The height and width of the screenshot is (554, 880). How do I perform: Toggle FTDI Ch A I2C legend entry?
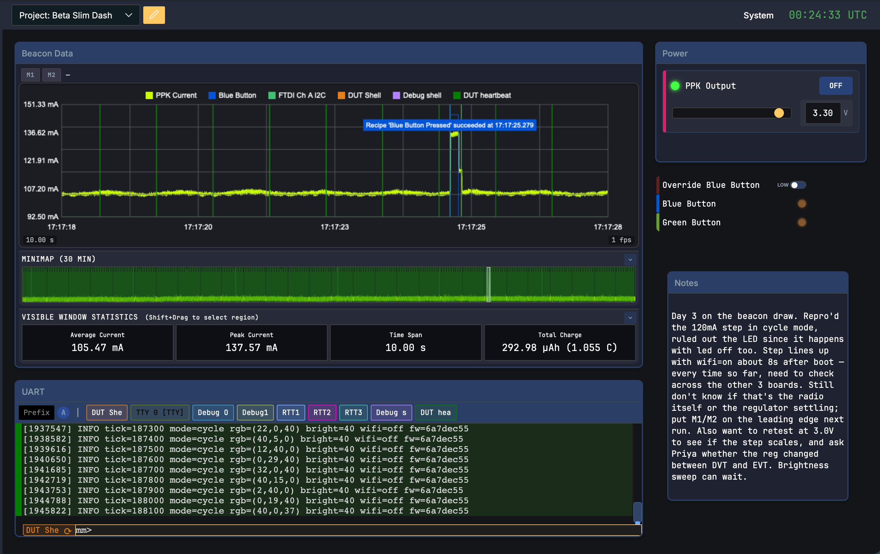click(x=297, y=95)
